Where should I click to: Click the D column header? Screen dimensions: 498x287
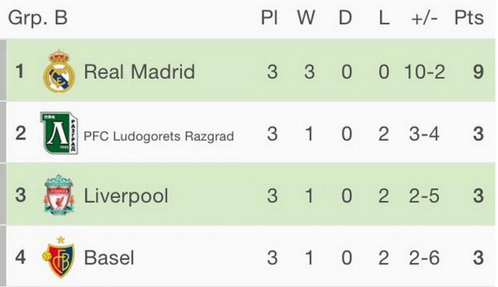pos(345,17)
